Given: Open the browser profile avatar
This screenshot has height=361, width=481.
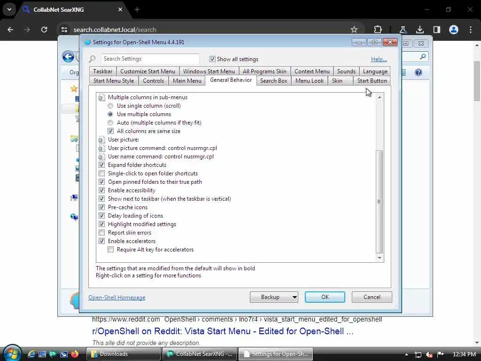Looking at the screenshot, I should [x=454, y=30].
